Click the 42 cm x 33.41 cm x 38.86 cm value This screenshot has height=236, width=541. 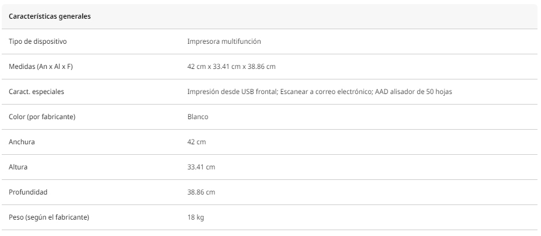tap(231, 67)
